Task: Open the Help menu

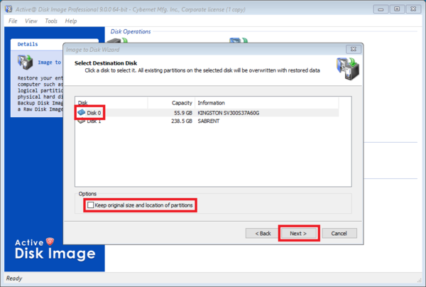Action: tap(71, 21)
